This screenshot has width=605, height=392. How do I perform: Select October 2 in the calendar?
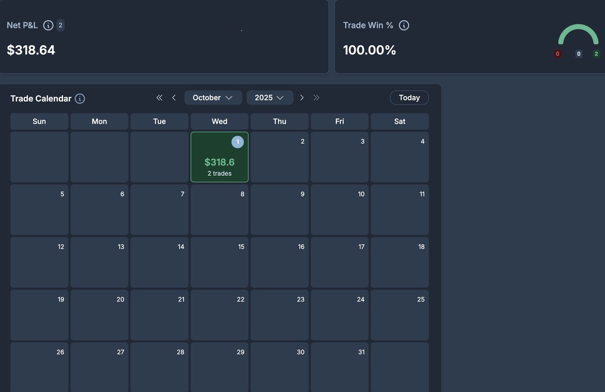pyautogui.click(x=279, y=157)
